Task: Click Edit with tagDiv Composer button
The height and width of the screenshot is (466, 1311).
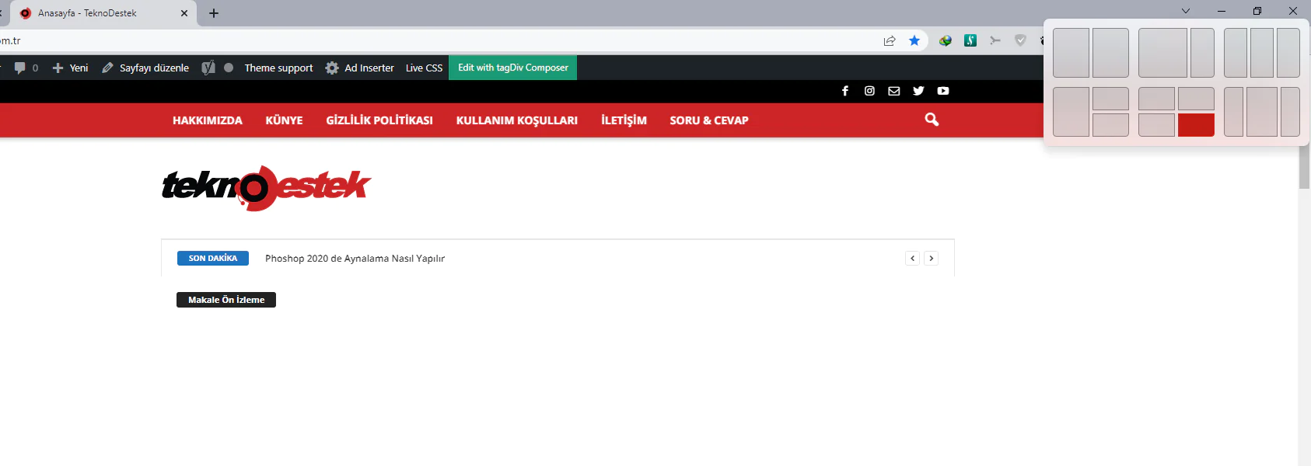Action: [x=513, y=68]
